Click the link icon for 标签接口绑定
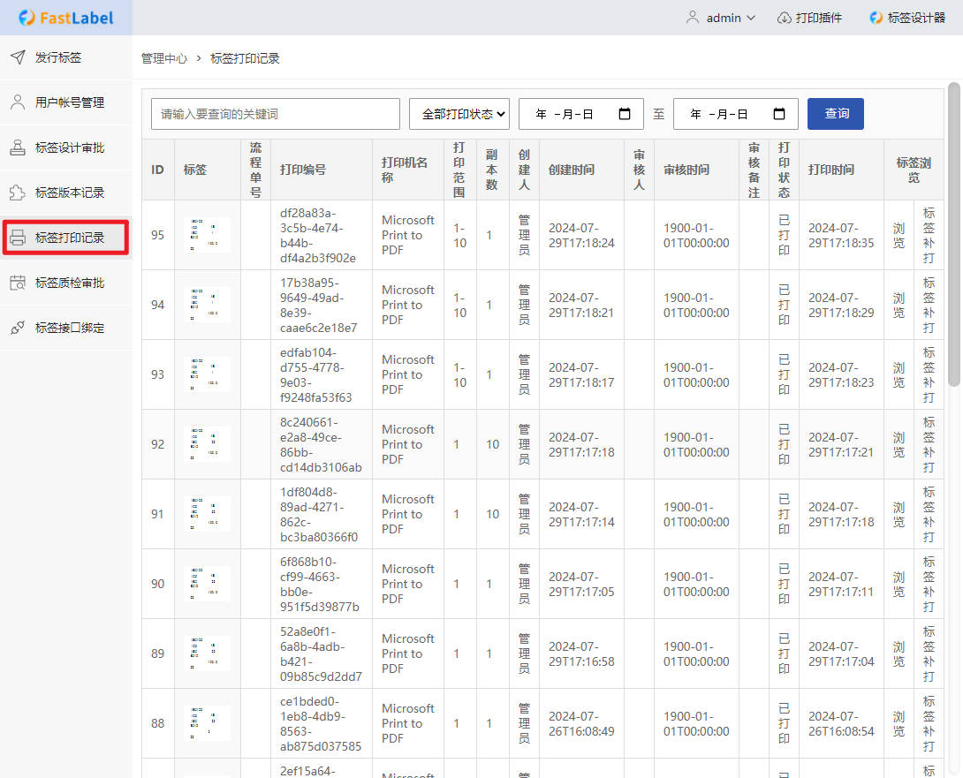This screenshot has height=778, width=963. pos(18,328)
